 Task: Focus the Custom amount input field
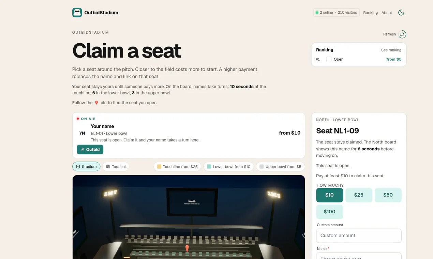[x=359, y=235]
